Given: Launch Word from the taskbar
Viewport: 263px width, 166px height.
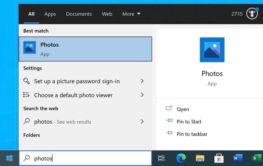Looking at the screenshot, I should pos(238,158).
